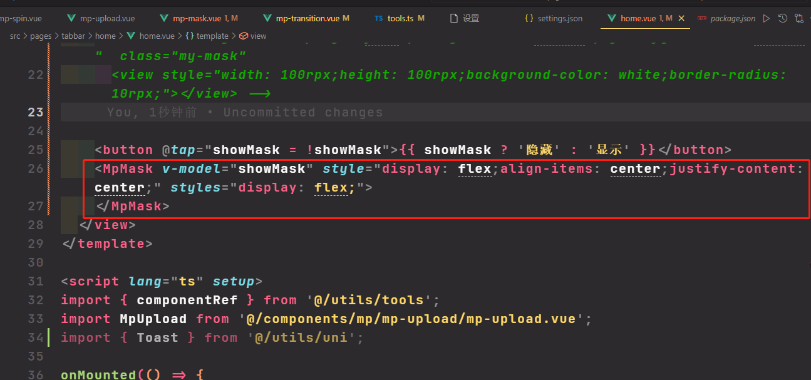Open the history clock icon in editor toolbar
The image size is (811, 380).
click(x=783, y=19)
